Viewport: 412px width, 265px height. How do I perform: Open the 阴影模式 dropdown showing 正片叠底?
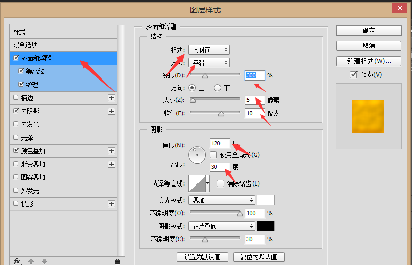[222, 226]
